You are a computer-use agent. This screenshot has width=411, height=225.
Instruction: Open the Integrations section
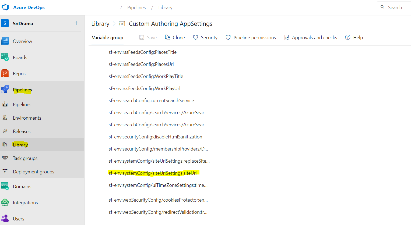(x=25, y=203)
